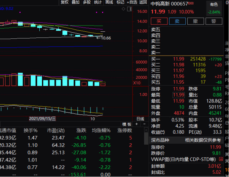Expand the VWAP图 indicator selector row
Viewport: 229px width, 177px height.
tap(186, 159)
